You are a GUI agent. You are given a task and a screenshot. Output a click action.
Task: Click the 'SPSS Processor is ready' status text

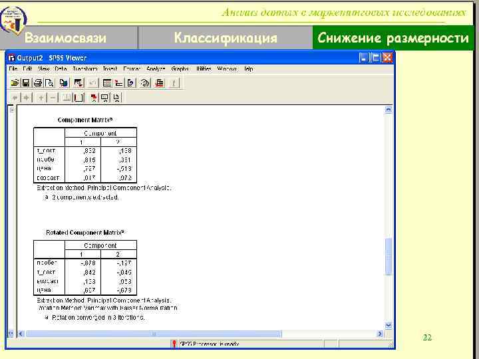tap(210, 344)
